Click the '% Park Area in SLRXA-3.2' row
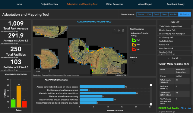The width and height of the screenshot is (193, 113). 174,81
